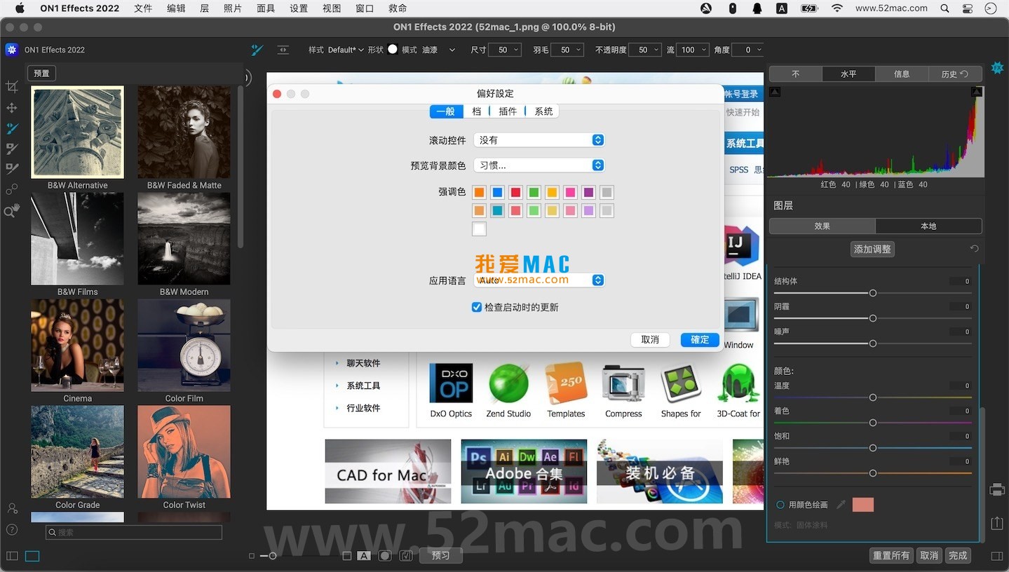Click the histogram left clipping triangle
Image resolution: width=1009 pixels, height=572 pixels.
775,92
